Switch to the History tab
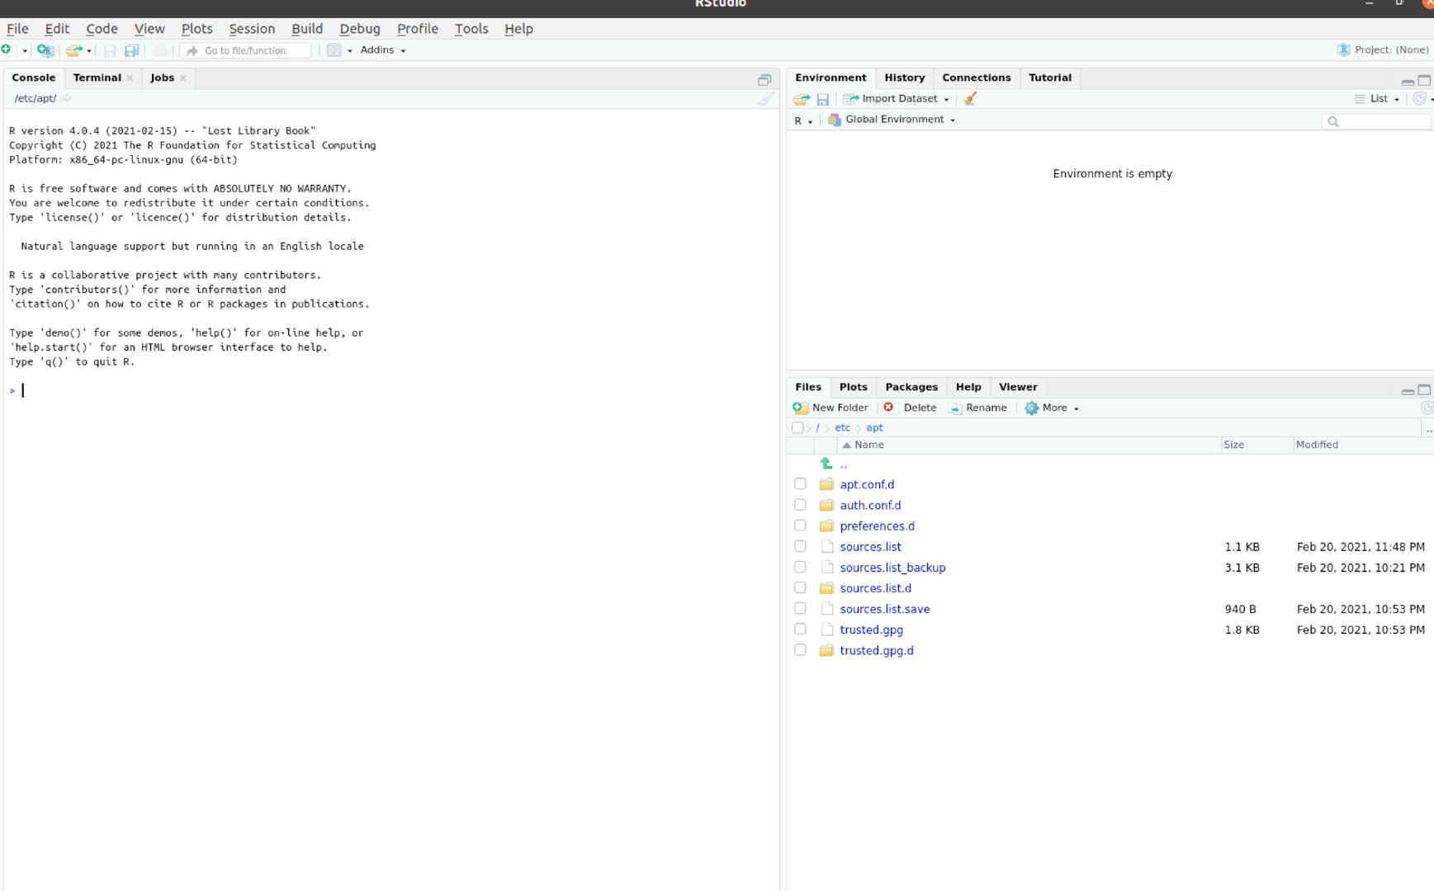 click(x=904, y=77)
